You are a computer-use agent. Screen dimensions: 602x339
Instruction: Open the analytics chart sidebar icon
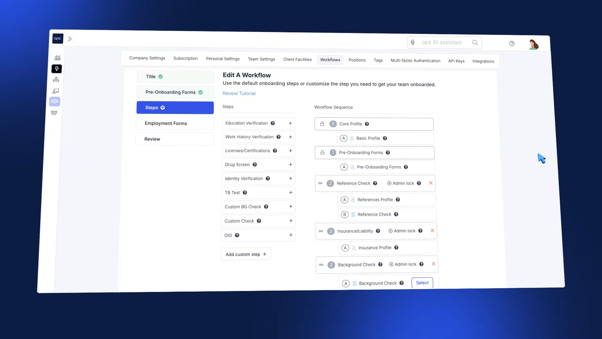57,58
